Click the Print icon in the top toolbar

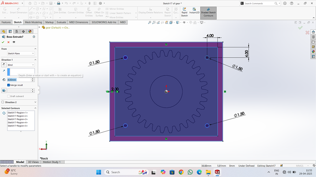click(x=59, y=3)
